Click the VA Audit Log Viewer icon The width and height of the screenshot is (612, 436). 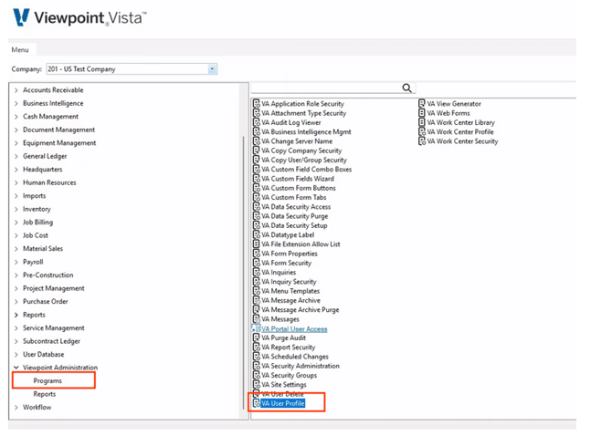tap(257, 122)
